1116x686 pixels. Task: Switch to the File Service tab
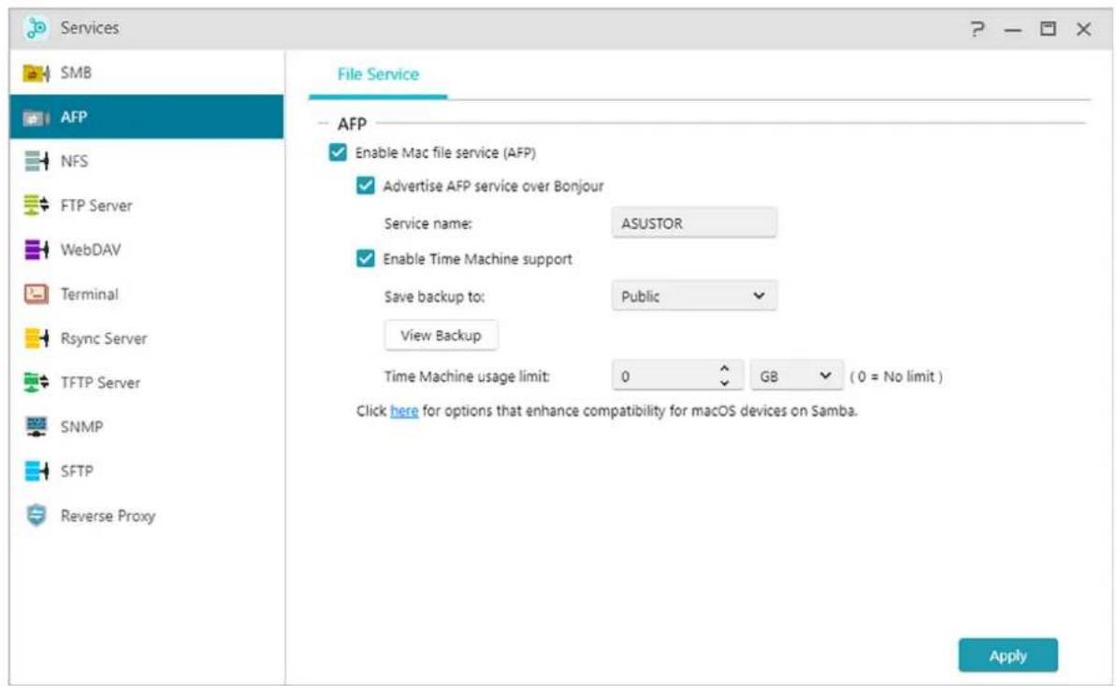click(378, 74)
